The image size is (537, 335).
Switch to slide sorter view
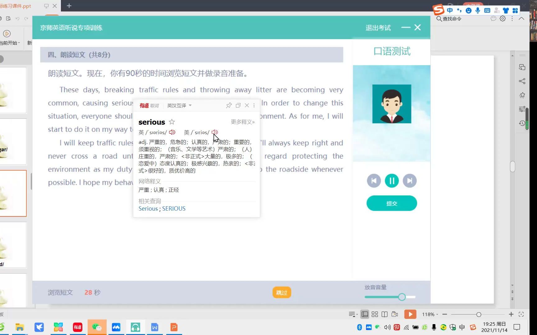(x=375, y=314)
